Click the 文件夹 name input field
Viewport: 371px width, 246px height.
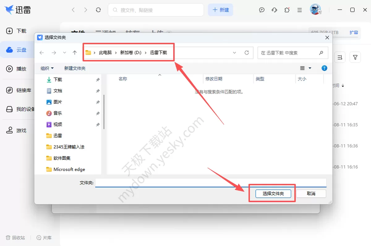click(x=211, y=183)
